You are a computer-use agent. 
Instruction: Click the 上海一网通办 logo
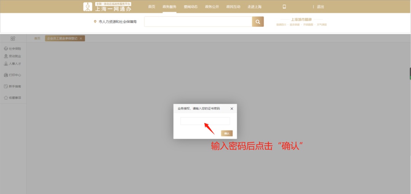[x=108, y=6]
